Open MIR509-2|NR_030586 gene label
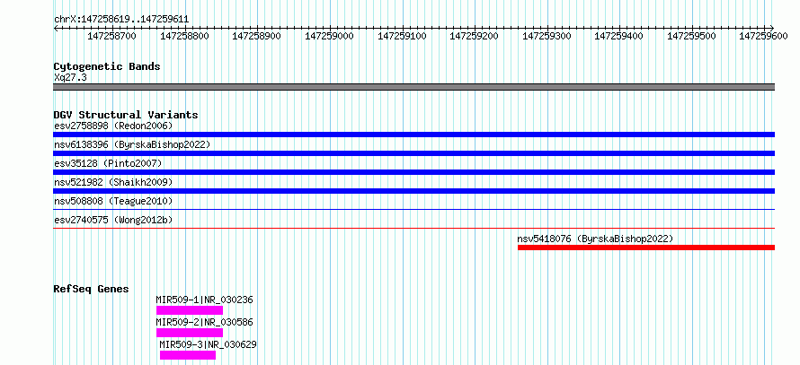Image resolution: width=800 pixels, height=365 pixels. (205, 322)
